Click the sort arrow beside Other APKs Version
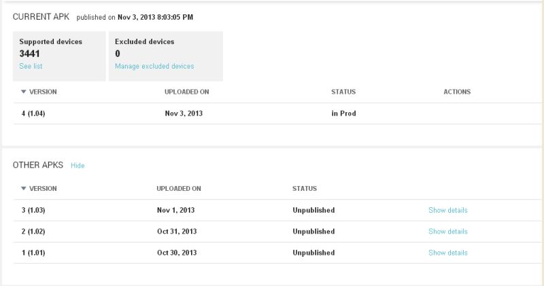Screen dimensions: 544x286 pyautogui.click(x=23, y=188)
